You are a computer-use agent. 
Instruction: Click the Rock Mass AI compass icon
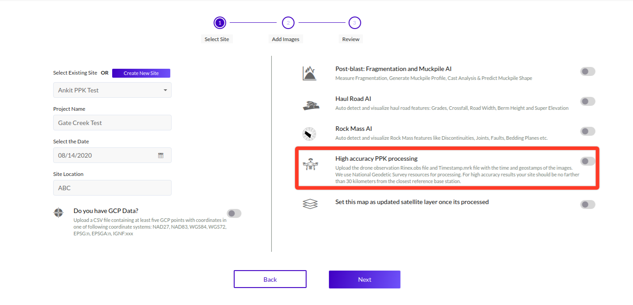tap(309, 134)
